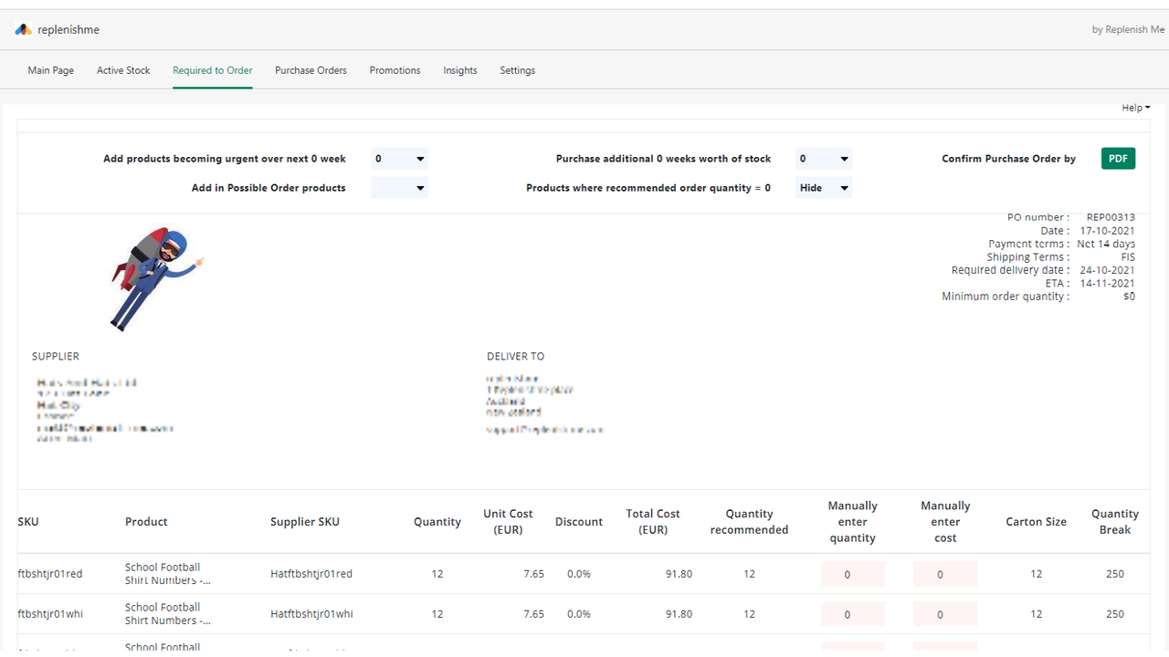Click manual quantity field for ftbshtjr01red
The image size is (1169, 657).
click(x=853, y=574)
